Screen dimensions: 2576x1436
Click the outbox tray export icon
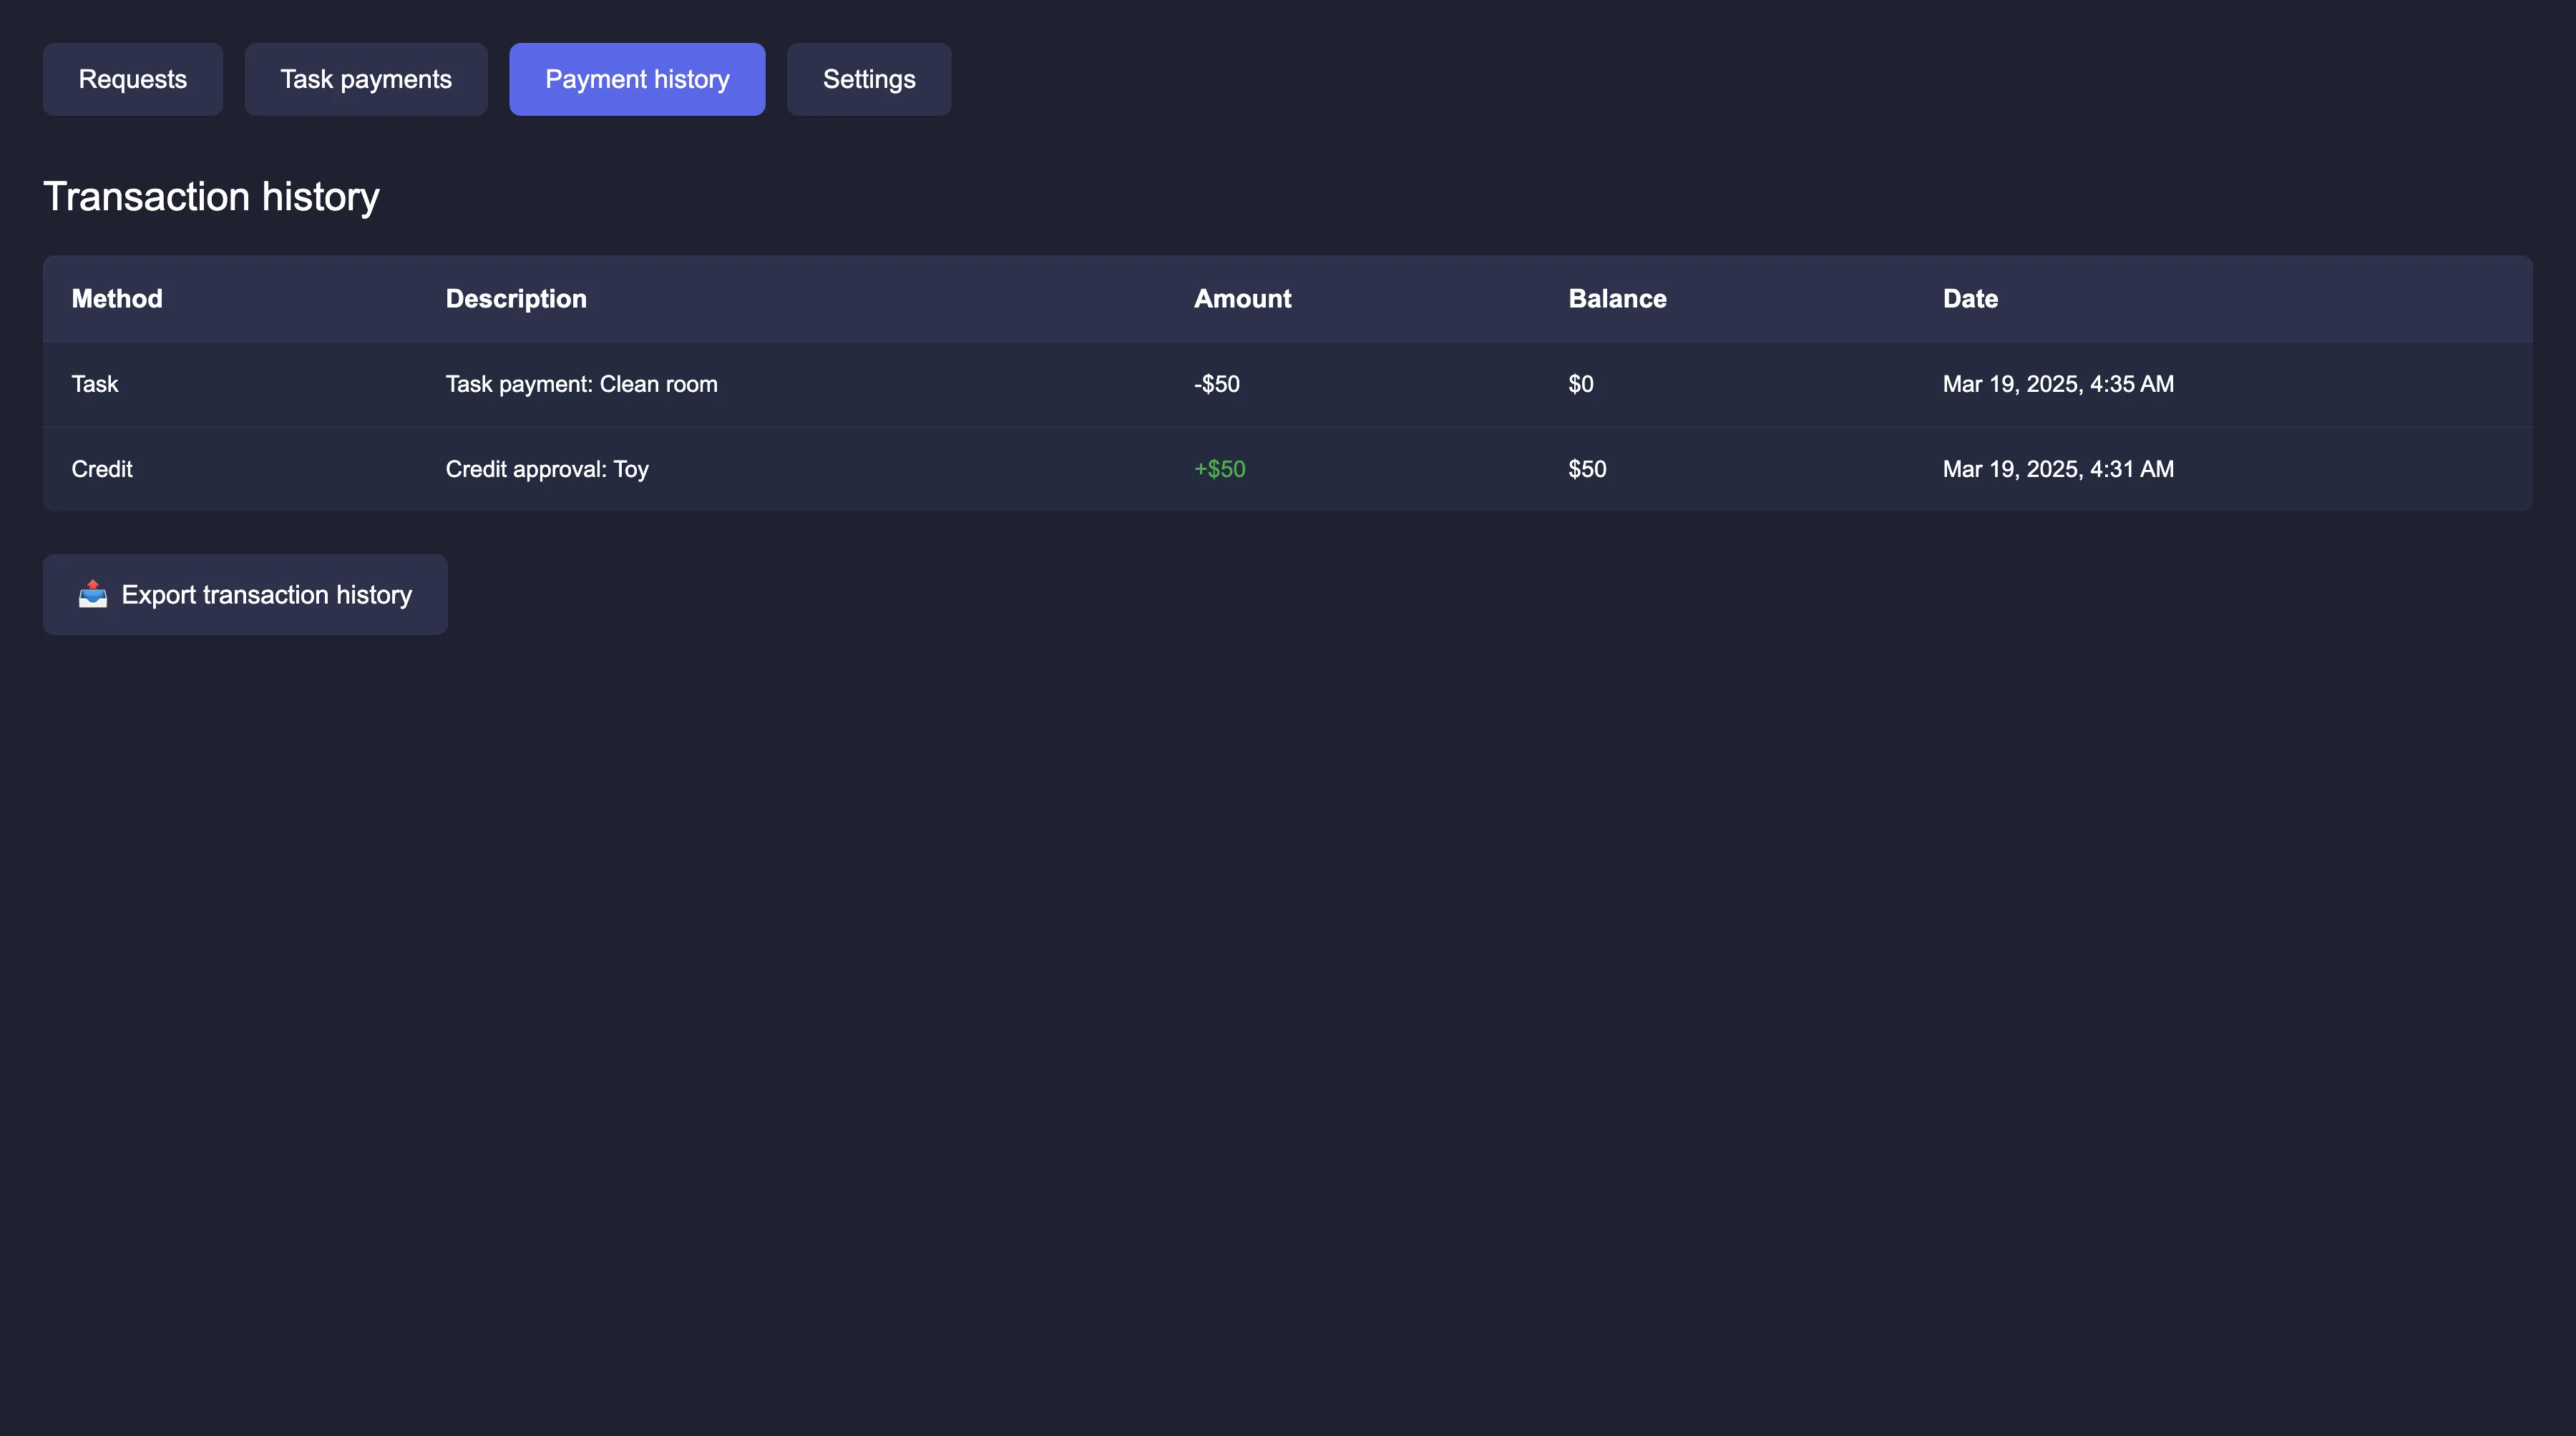93,594
